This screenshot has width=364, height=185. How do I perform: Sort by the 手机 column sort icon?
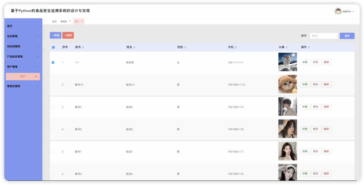(236, 47)
